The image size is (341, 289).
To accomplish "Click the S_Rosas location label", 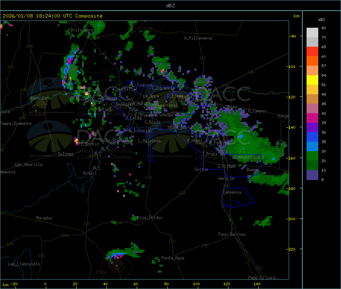I will point(152,122).
